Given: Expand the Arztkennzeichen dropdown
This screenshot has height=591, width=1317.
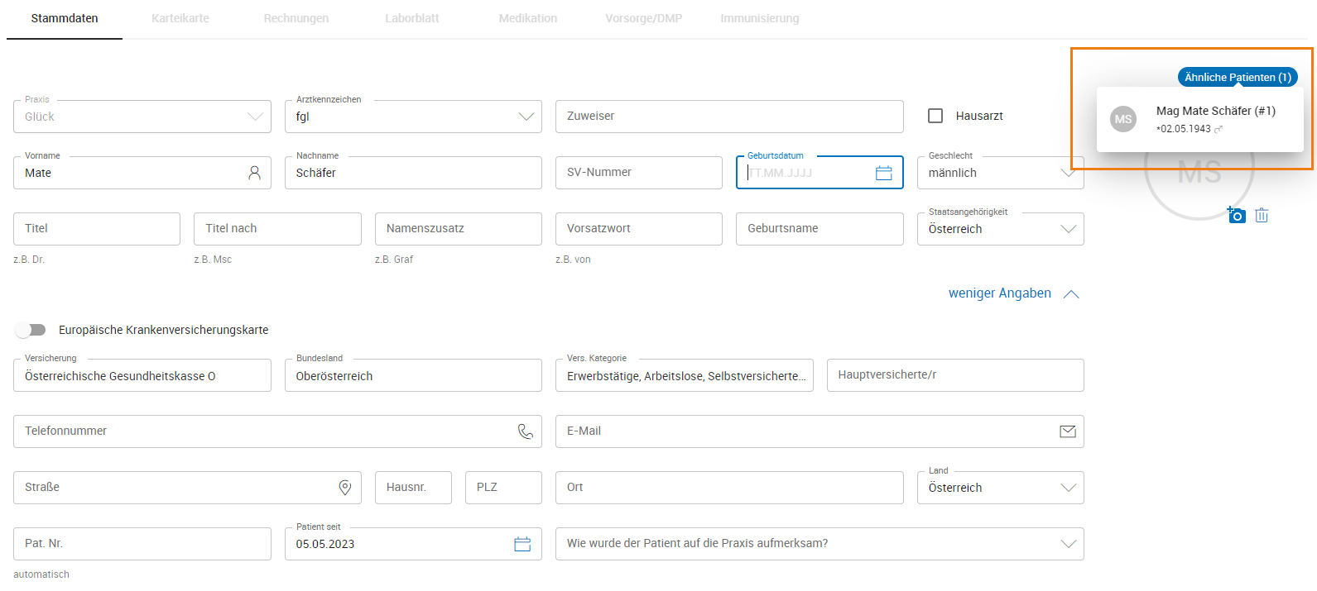Looking at the screenshot, I should click(x=526, y=117).
